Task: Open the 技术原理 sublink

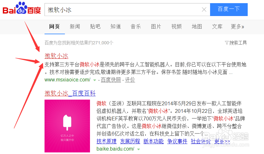Action: coord(106,141)
